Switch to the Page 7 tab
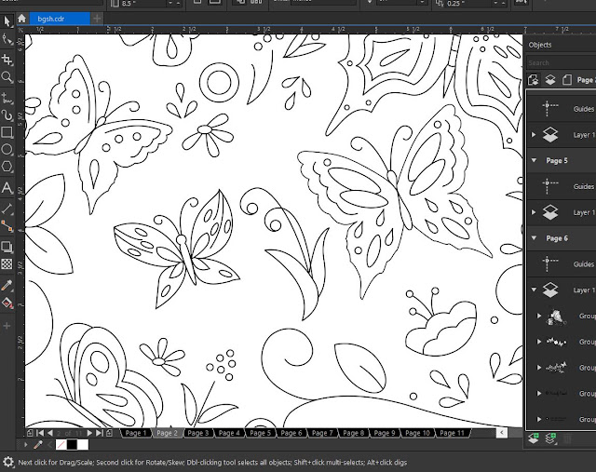 pos(322,433)
